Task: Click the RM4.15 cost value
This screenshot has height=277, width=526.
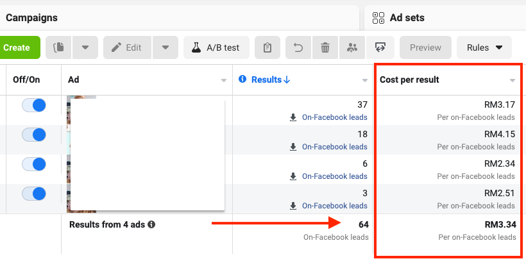Action: (499, 134)
